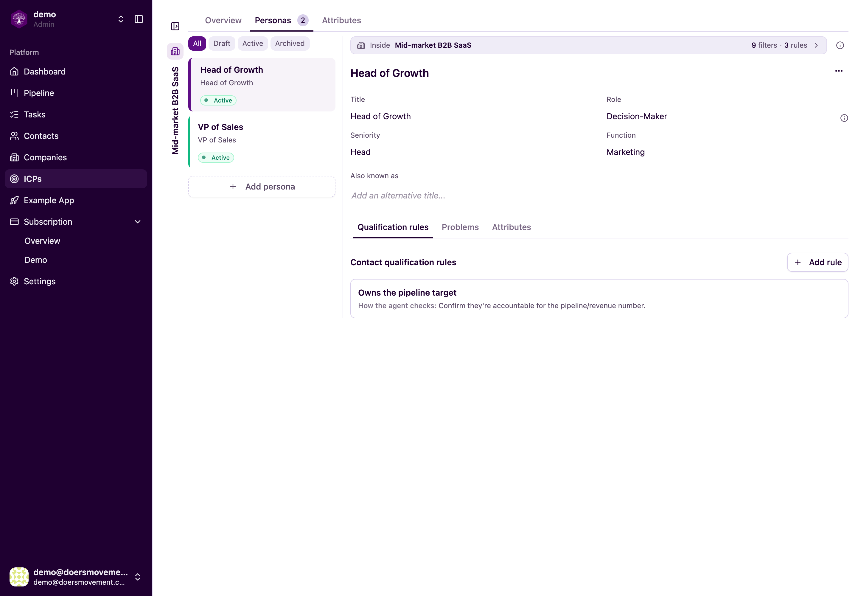Viewport: 858px width, 596px height.
Task: Click the Add rule button
Action: pos(817,262)
